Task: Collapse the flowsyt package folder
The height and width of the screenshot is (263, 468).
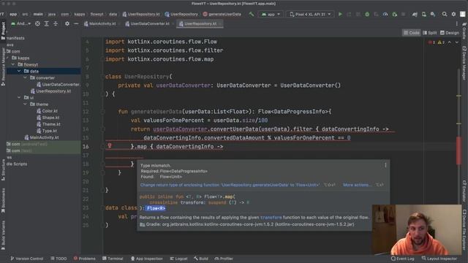Action: (x=13, y=64)
